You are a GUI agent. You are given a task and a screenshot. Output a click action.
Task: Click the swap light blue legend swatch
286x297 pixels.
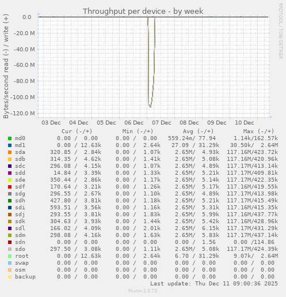[x=10, y=263]
